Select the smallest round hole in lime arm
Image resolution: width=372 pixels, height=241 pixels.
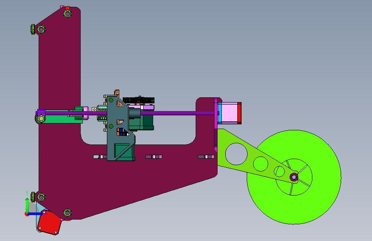click(279, 171)
